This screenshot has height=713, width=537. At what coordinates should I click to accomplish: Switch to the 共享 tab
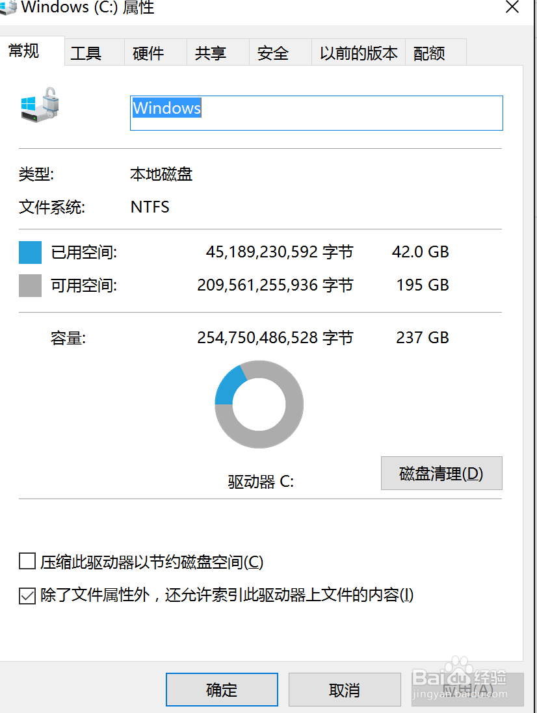click(218, 53)
